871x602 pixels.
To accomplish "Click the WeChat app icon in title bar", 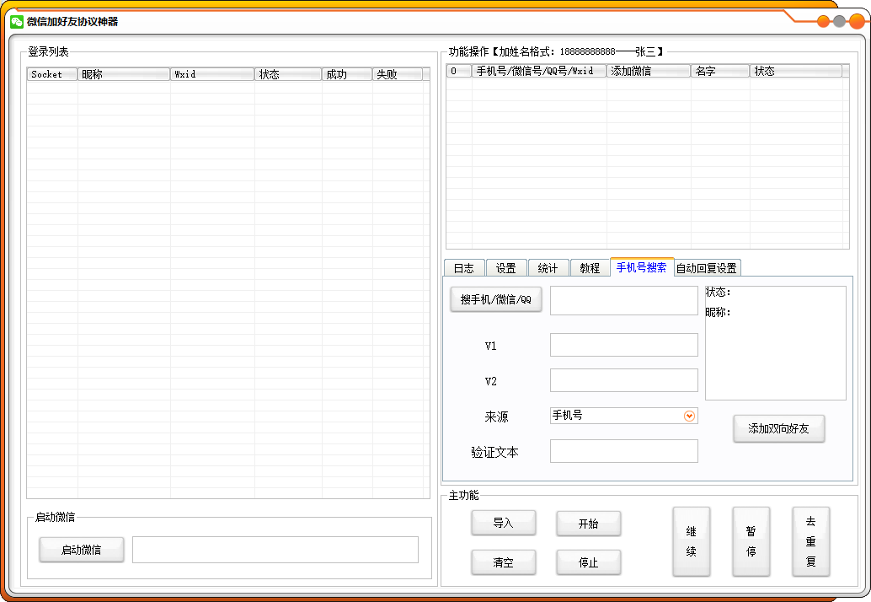I will click(17, 22).
